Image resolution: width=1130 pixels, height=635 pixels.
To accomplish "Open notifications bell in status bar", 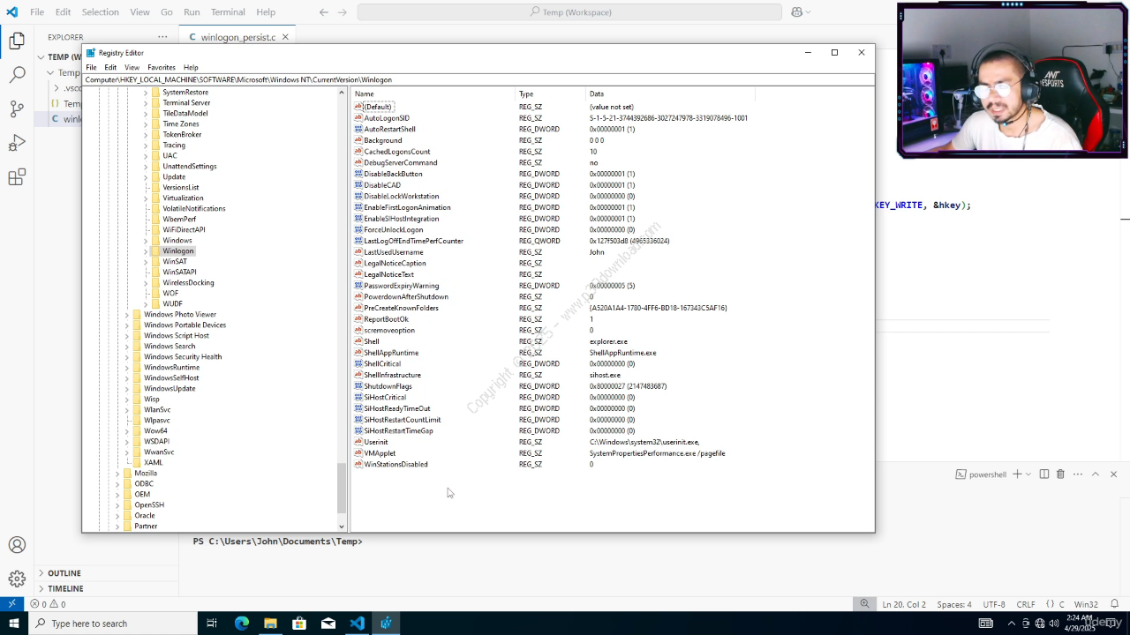I will tap(1115, 604).
